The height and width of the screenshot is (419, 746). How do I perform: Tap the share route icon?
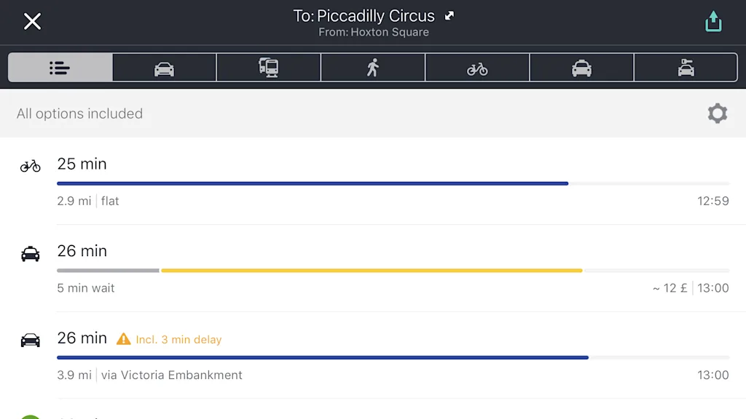pyautogui.click(x=713, y=21)
